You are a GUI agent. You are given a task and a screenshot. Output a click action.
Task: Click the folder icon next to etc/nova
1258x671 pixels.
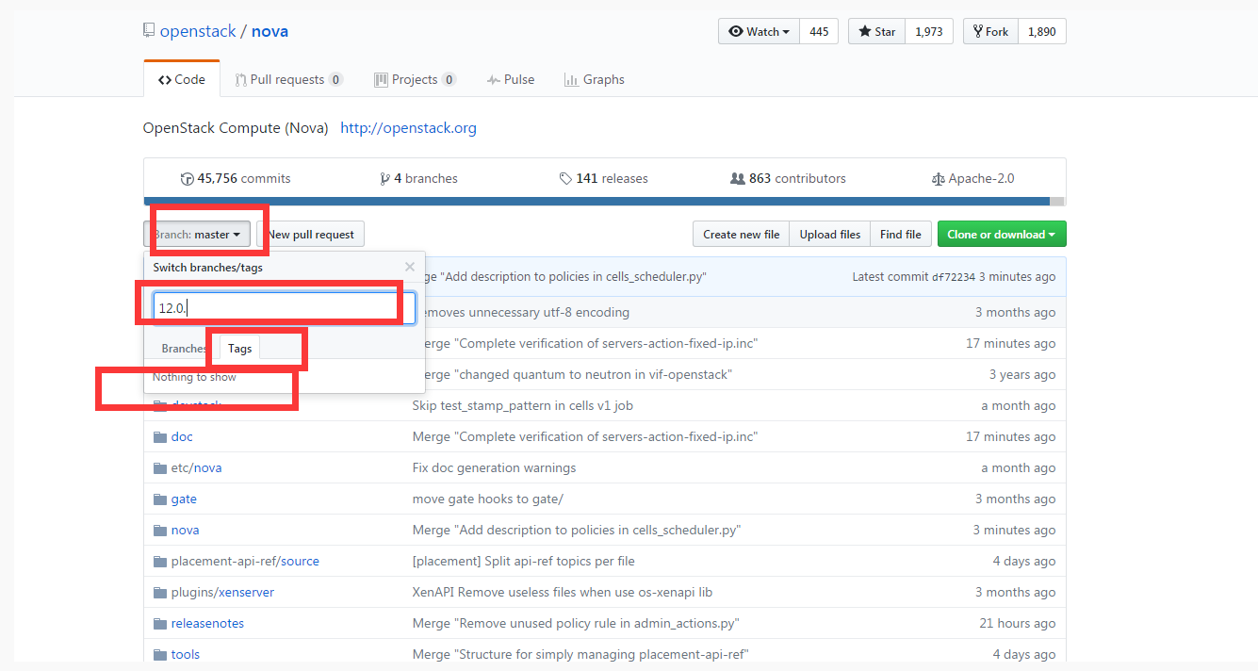pyautogui.click(x=159, y=467)
